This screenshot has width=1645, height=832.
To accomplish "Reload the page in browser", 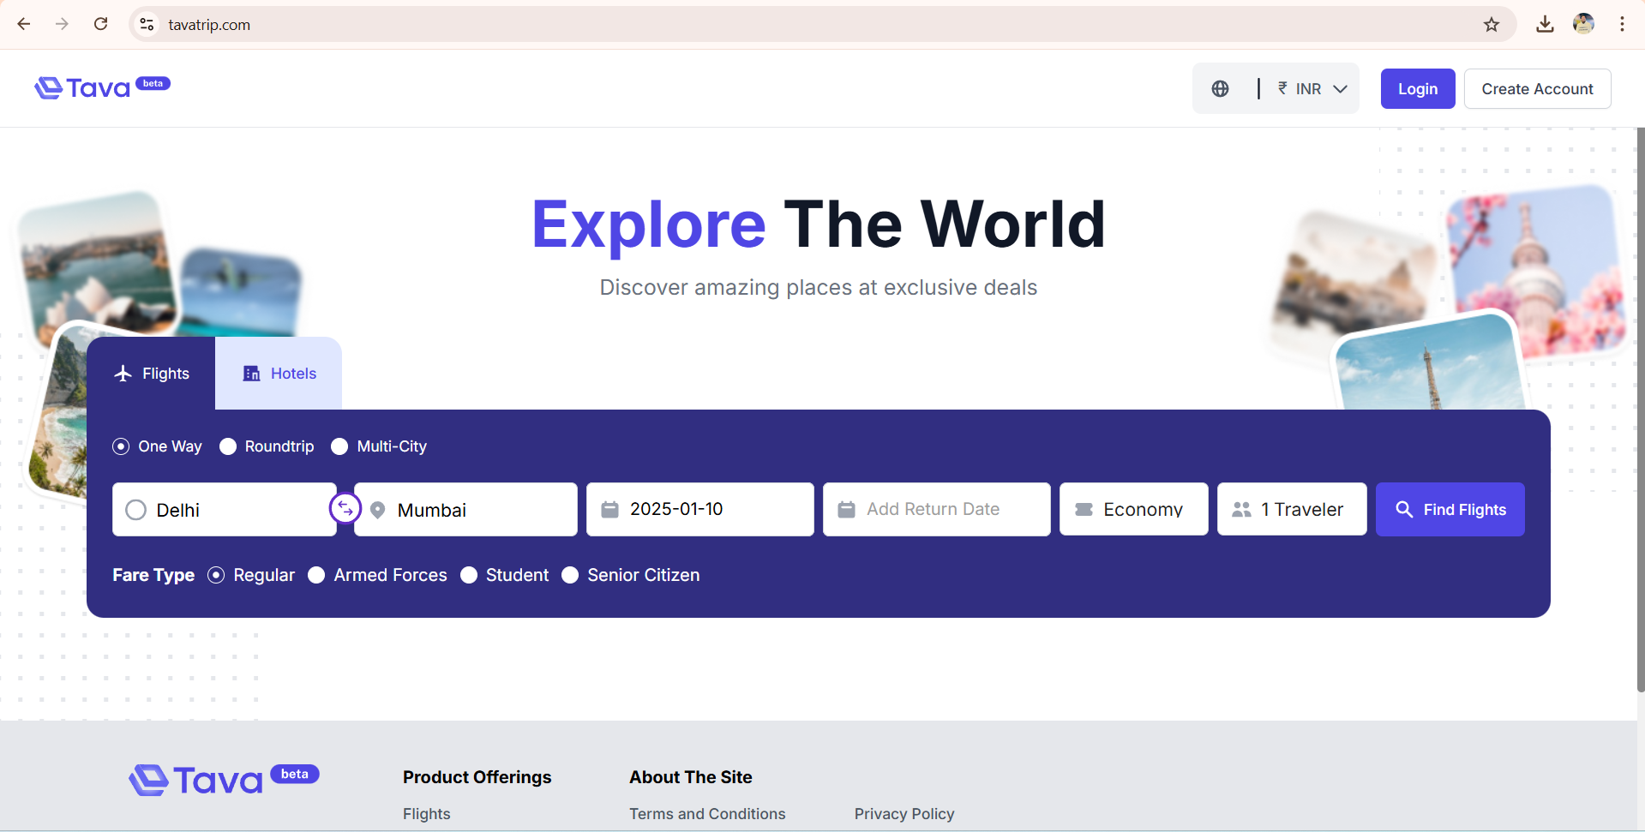I will (101, 24).
